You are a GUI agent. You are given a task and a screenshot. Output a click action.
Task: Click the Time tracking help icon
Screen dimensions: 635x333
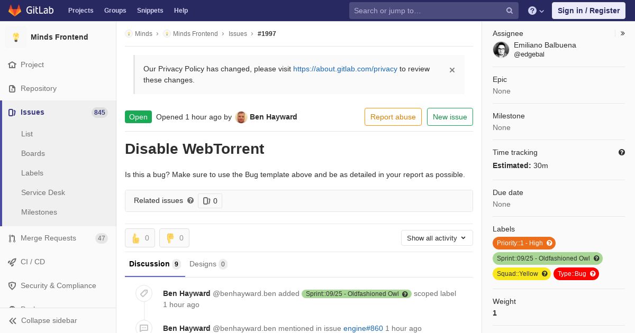pyautogui.click(x=622, y=152)
